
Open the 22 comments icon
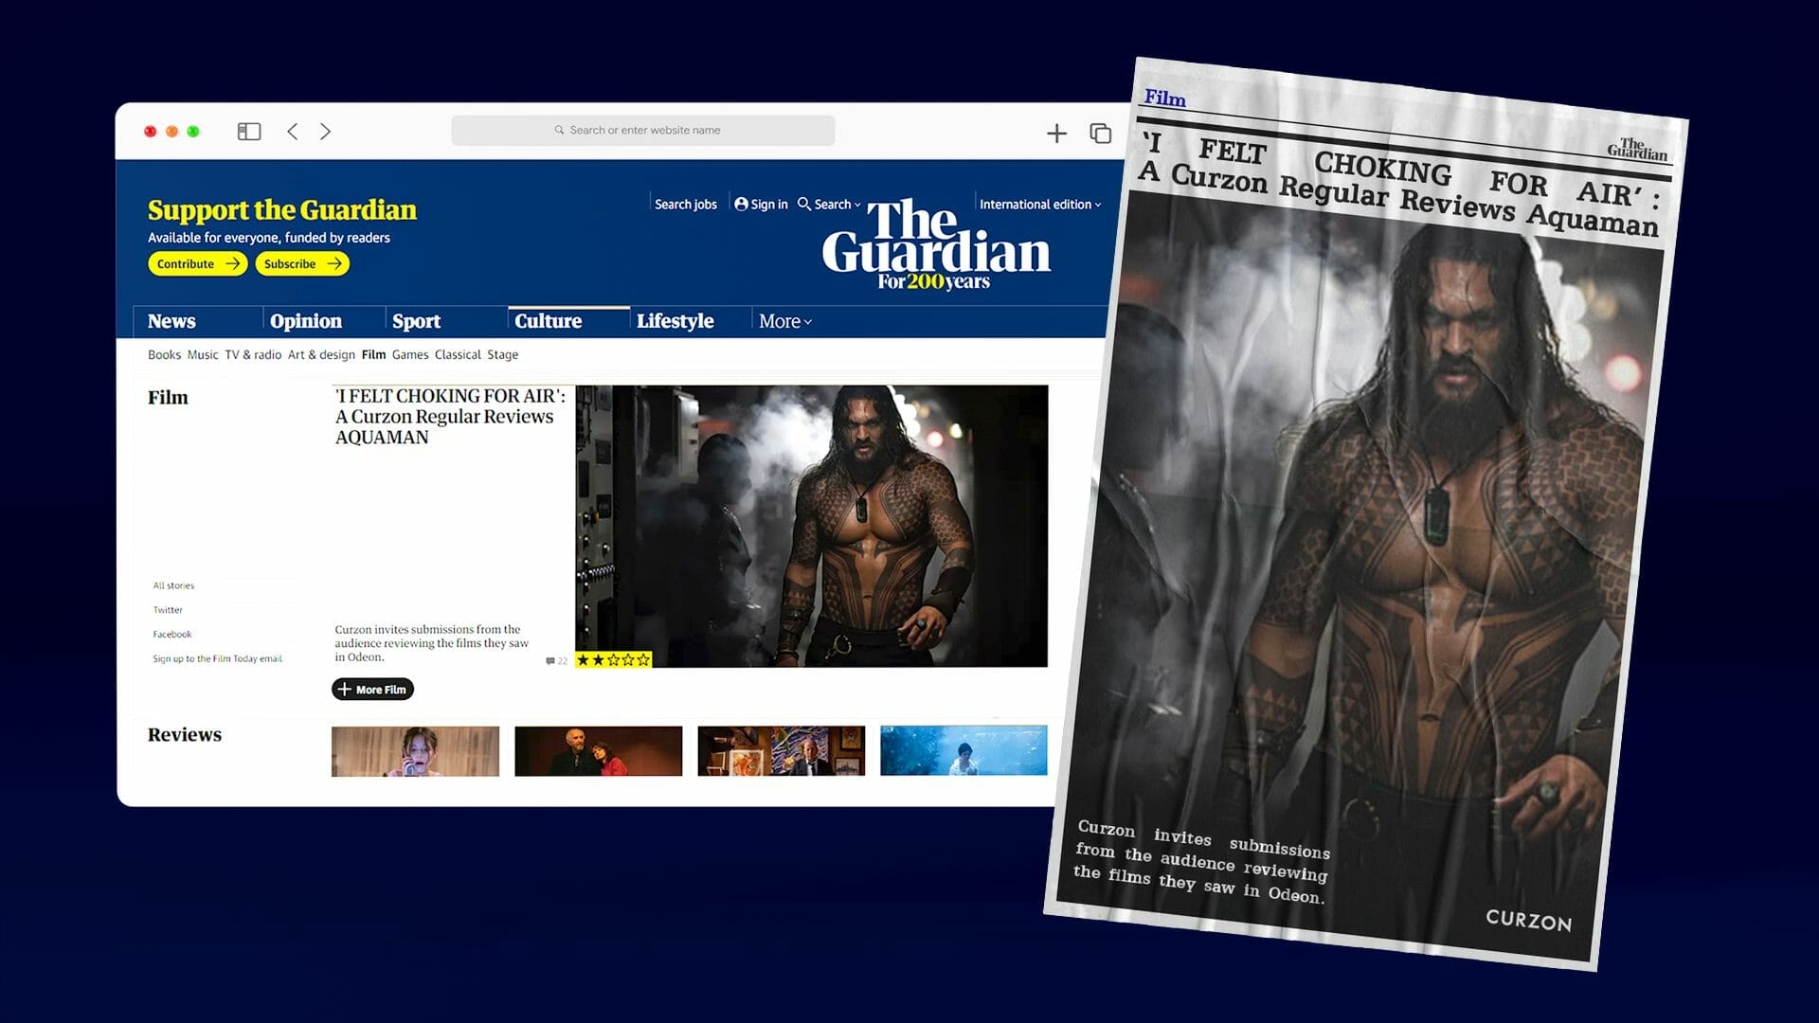point(556,661)
